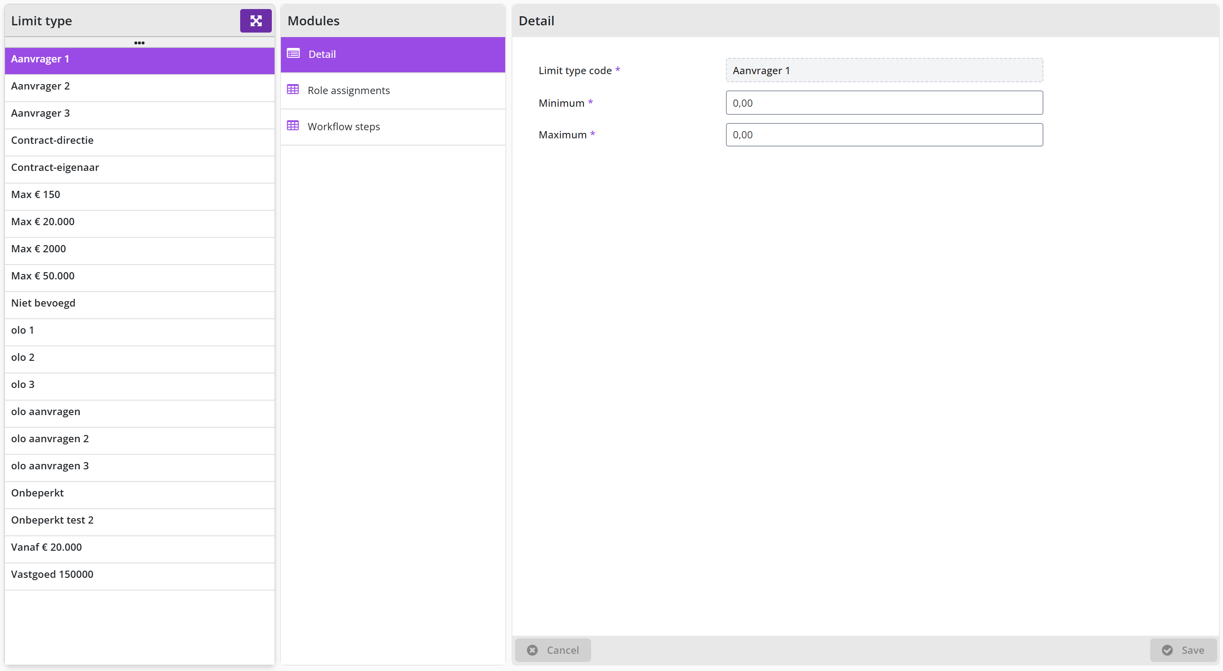Pick the olo 1 row

(140, 331)
